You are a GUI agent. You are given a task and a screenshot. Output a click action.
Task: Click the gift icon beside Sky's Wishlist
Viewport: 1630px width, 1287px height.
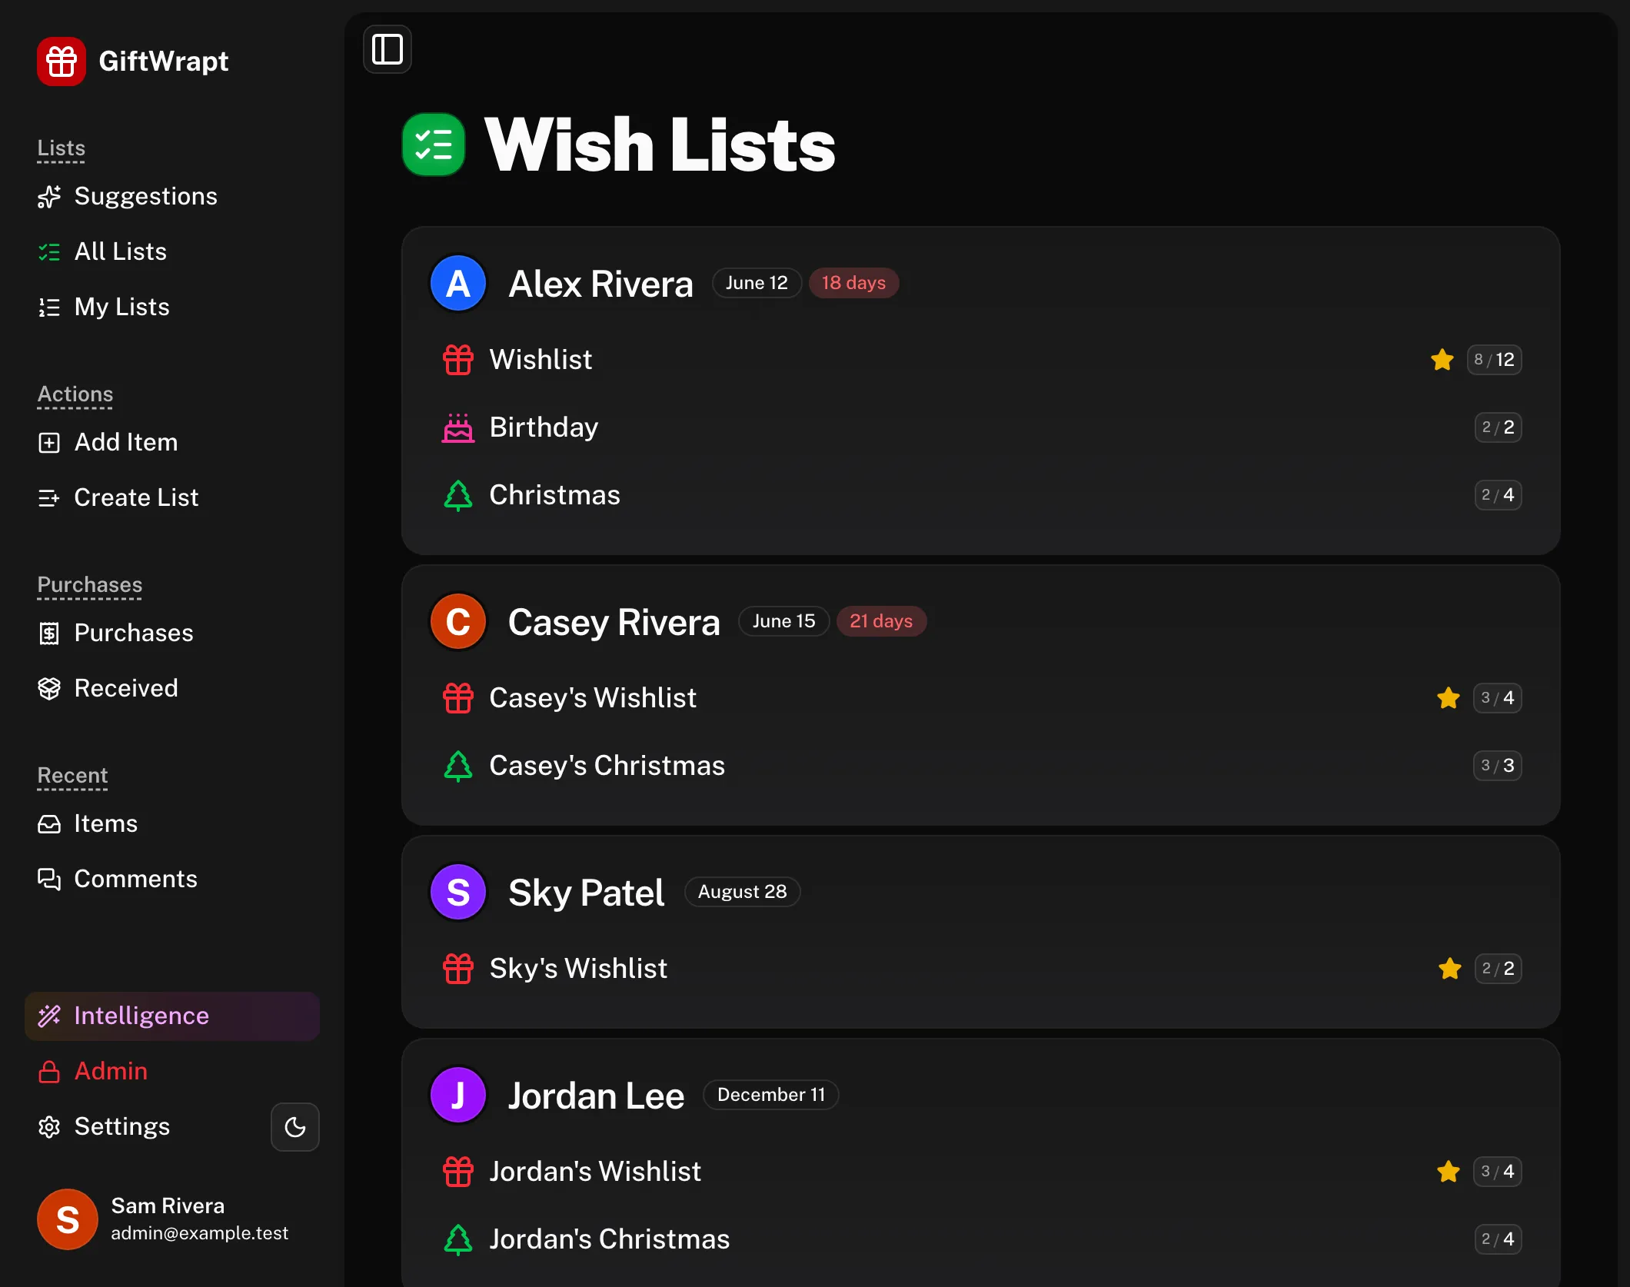458,969
